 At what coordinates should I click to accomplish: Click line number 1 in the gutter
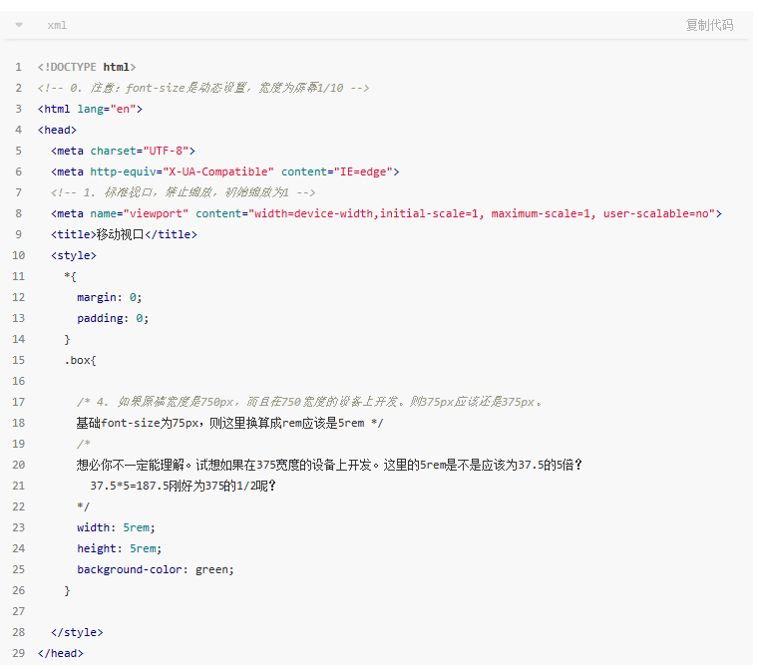18,67
